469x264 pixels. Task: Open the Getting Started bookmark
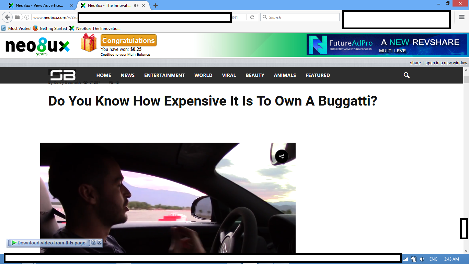coord(50,29)
